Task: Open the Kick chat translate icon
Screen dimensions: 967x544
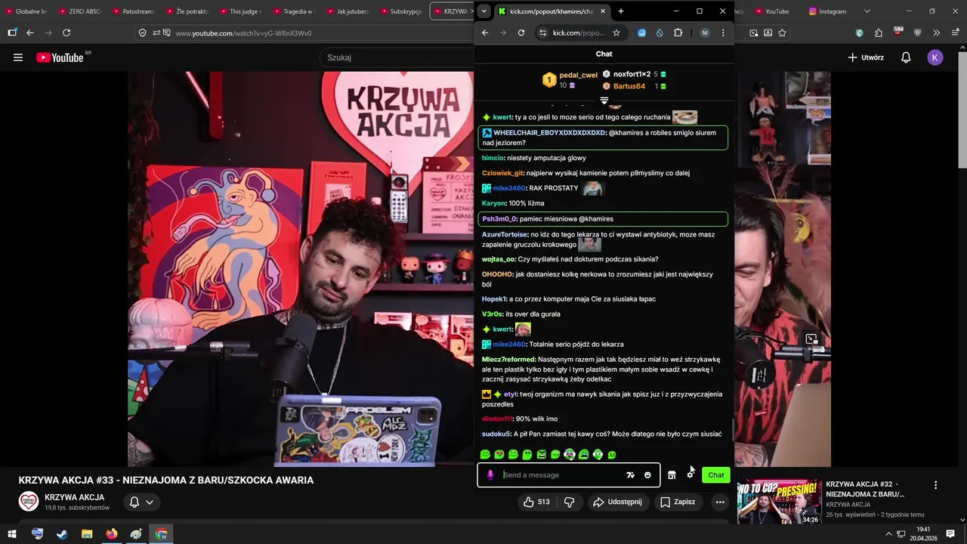Action: [x=631, y=475]
